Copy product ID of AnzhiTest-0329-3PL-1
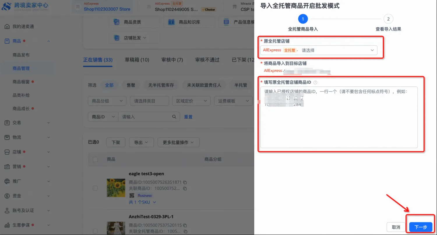Viewport: 437px width, 235px height. (x=185, y=225)
